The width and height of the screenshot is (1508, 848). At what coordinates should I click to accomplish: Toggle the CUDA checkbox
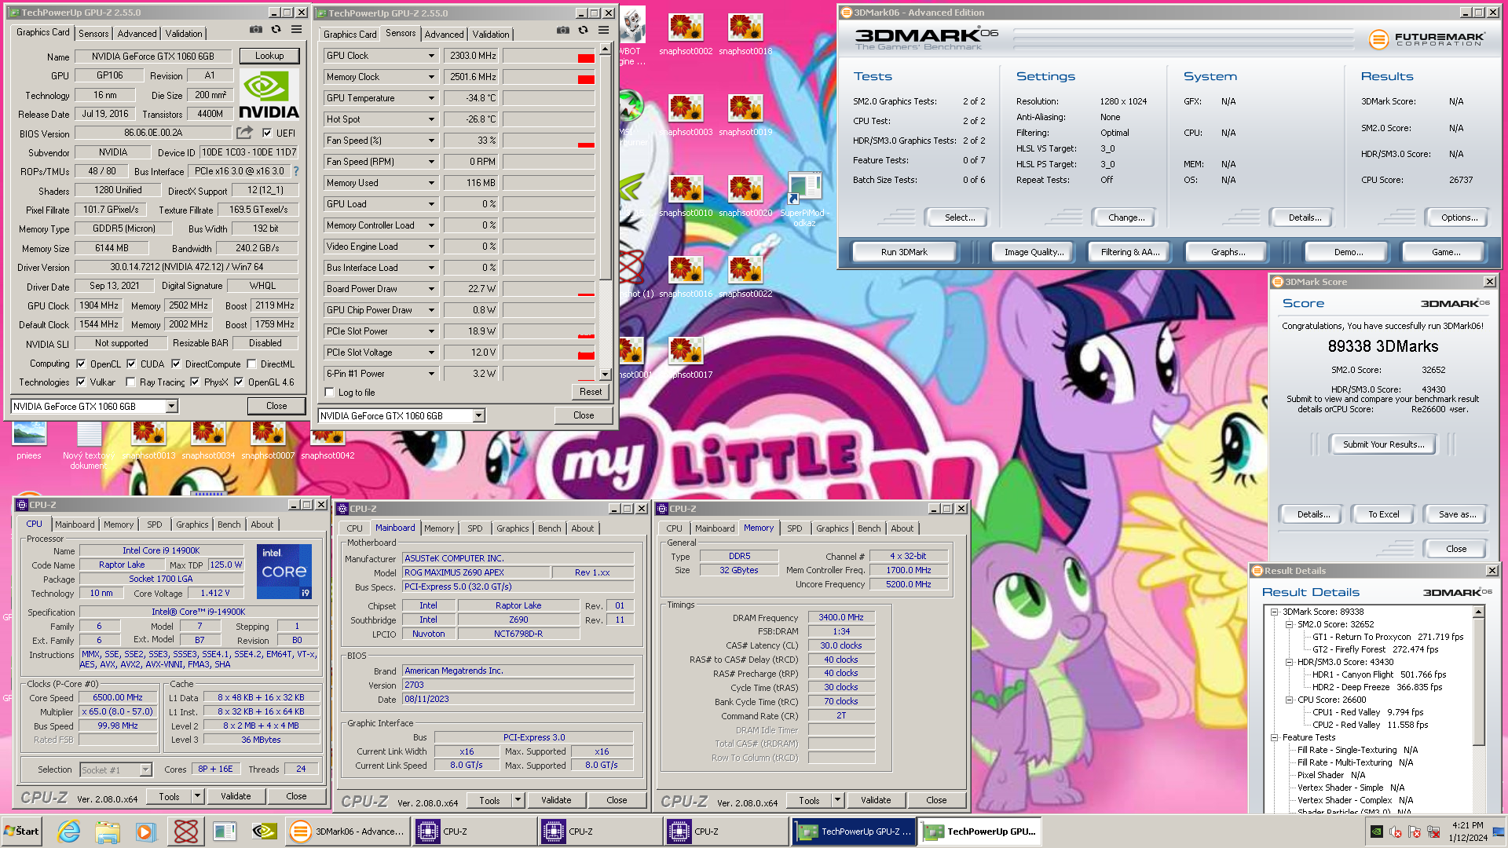click(x=131, y=364)
